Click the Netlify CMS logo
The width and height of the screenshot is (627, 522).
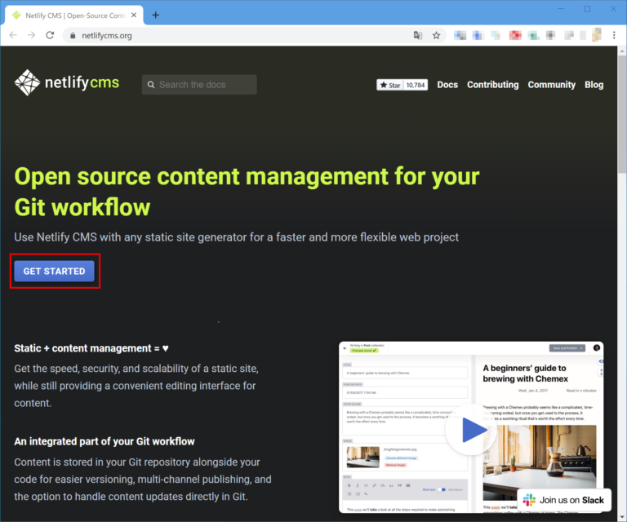tap(67, 84)
